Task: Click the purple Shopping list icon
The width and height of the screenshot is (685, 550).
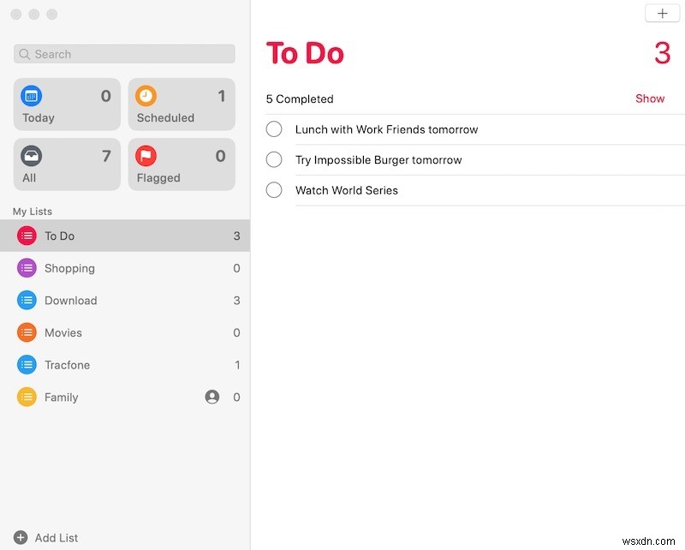Action: pyautogui.click(x=27, y=268)
